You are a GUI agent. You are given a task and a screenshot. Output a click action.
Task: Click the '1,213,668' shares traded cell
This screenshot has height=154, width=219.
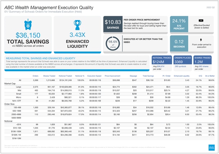50,80
